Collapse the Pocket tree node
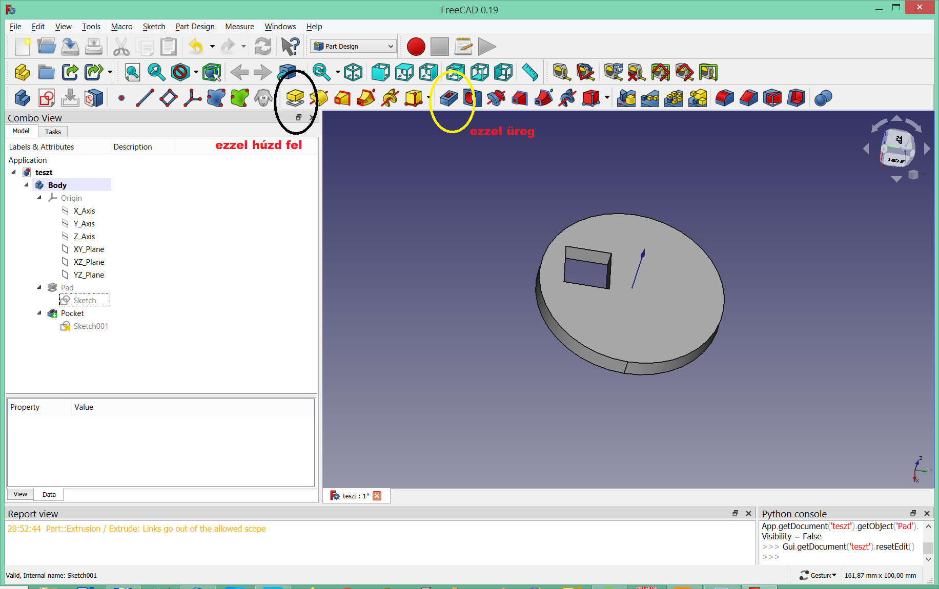The width and height of the screenshot is (939, 589). (39, 313)
